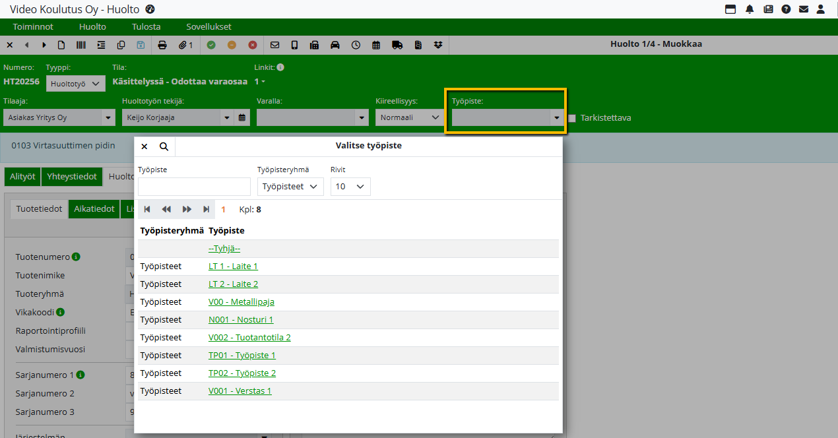Open the Kiireellisyys dropdown set to Normaali

[x=409, y=117]
